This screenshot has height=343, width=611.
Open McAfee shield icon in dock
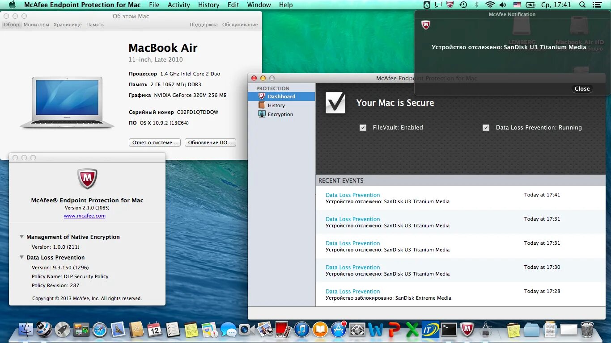click(x=467, y=330)
